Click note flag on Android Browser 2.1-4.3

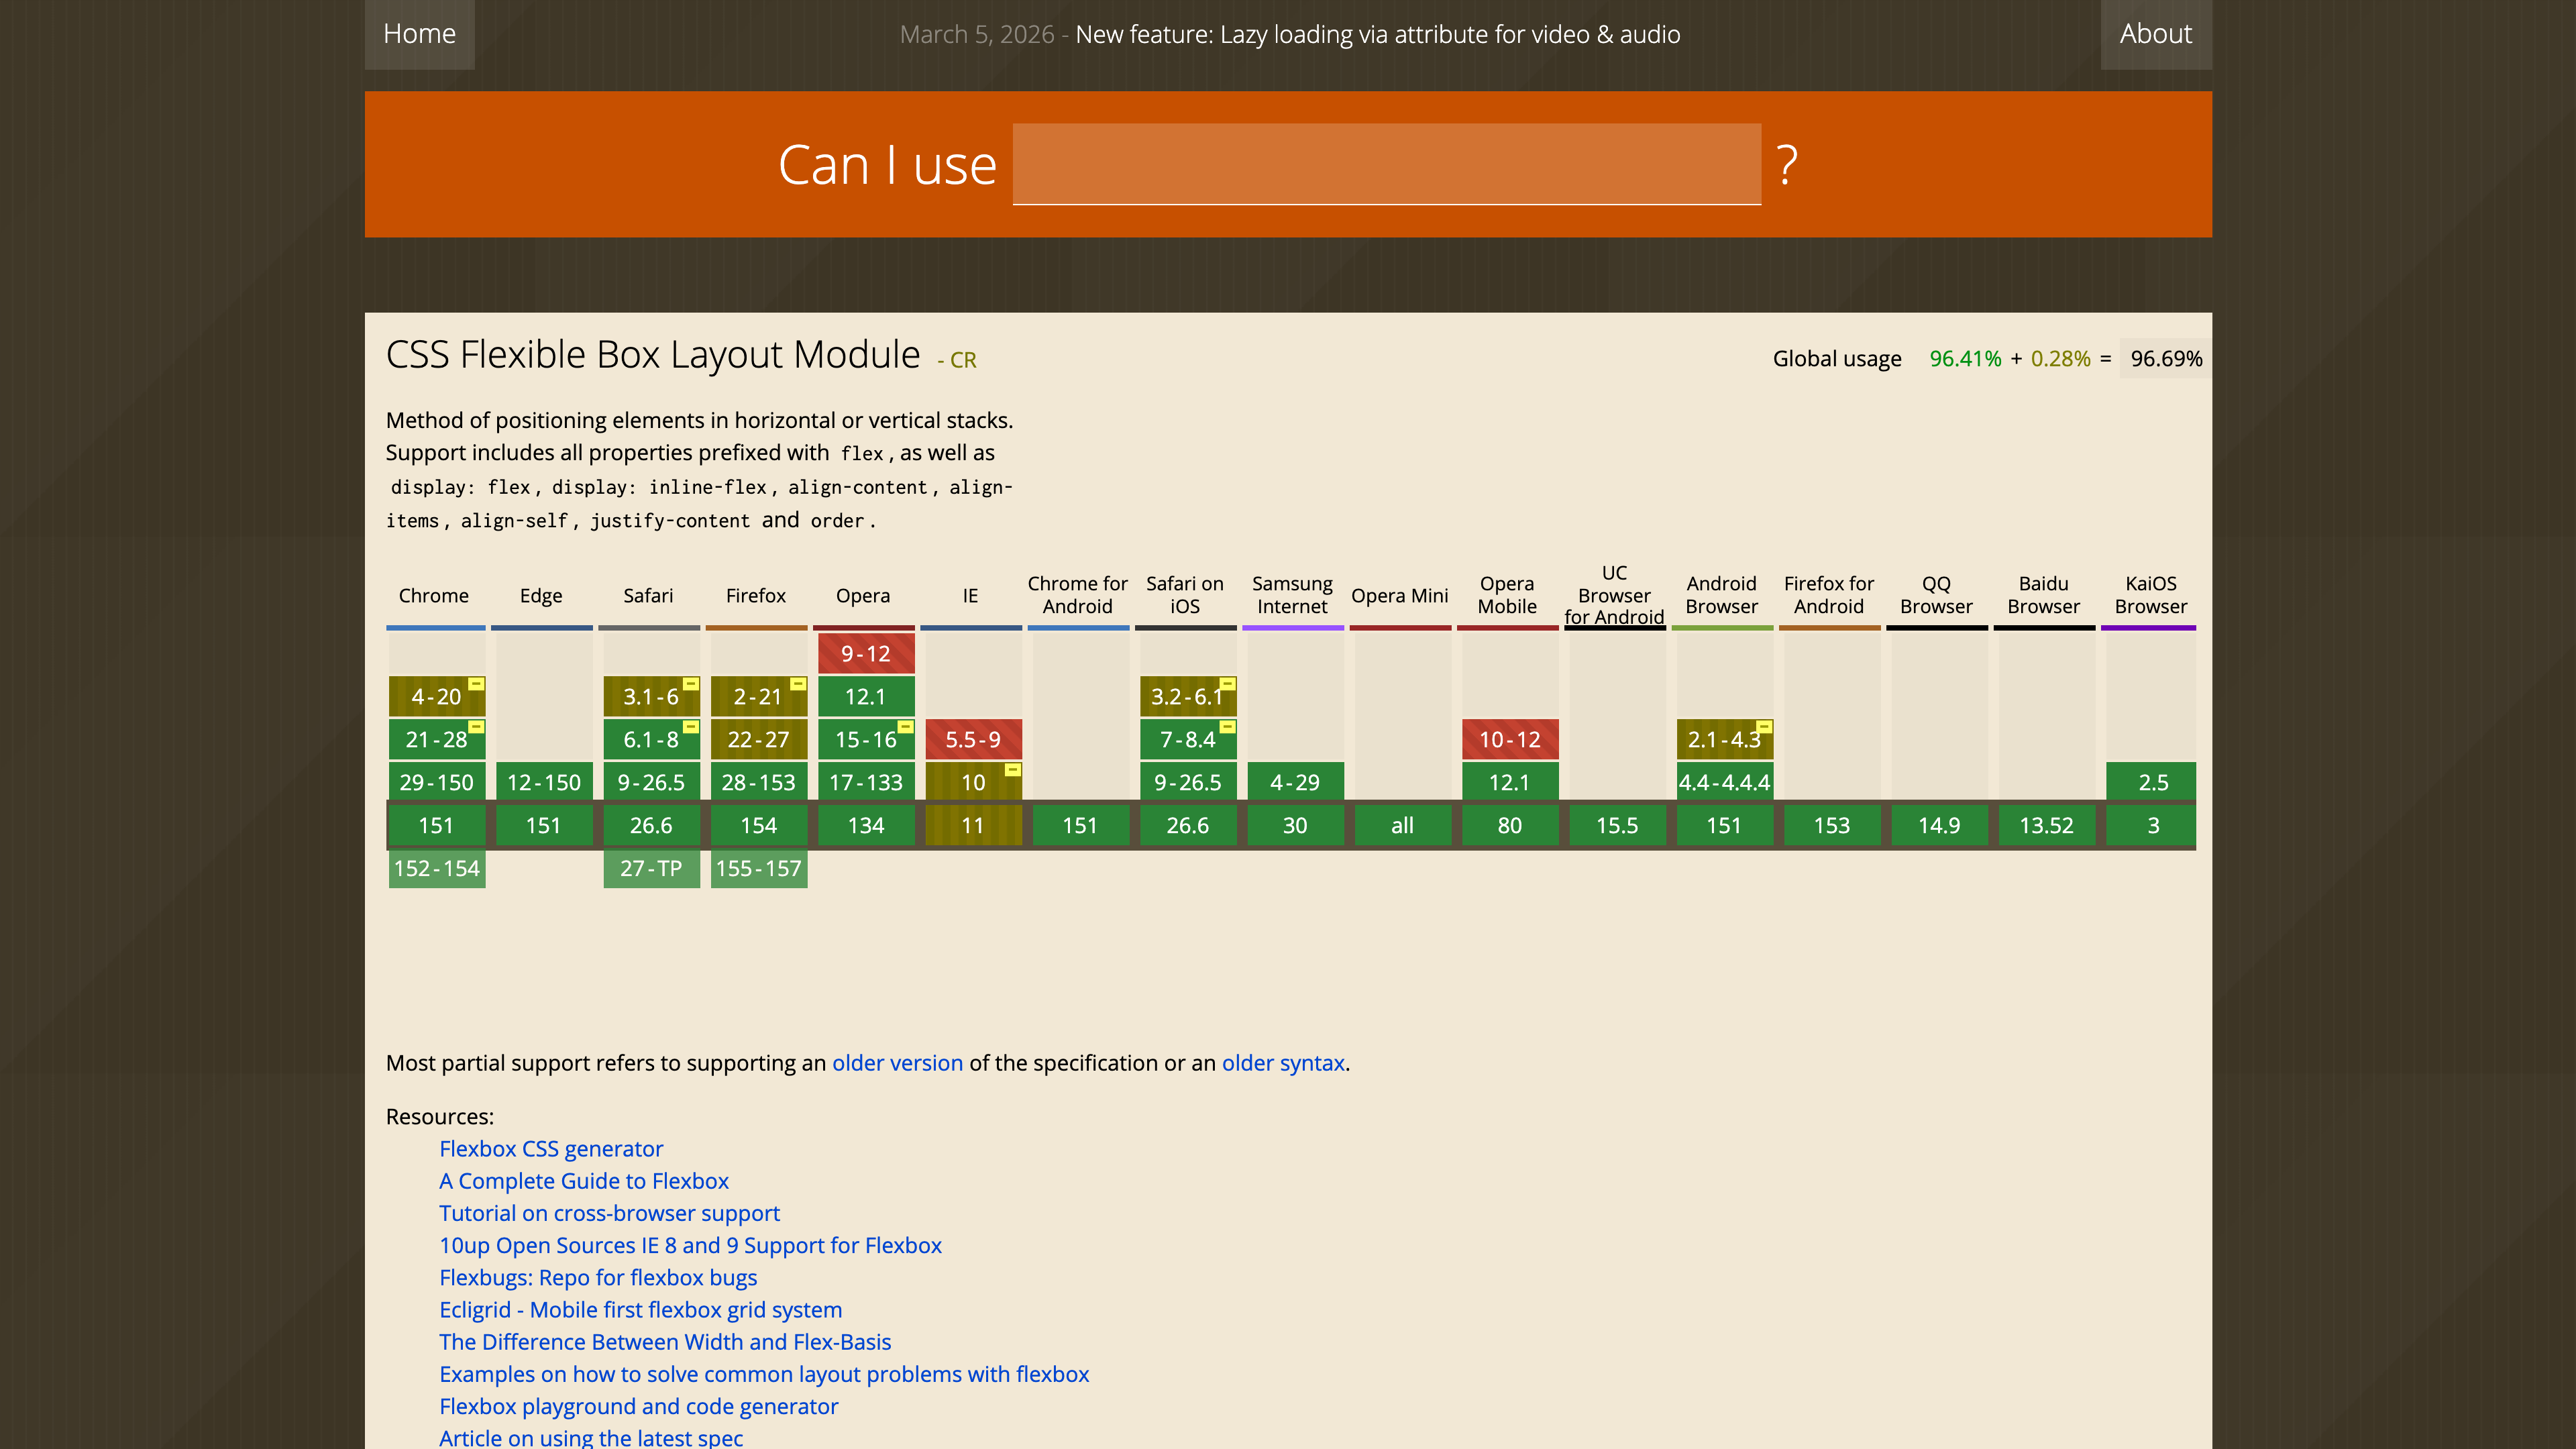click(x=1764, y=727)
